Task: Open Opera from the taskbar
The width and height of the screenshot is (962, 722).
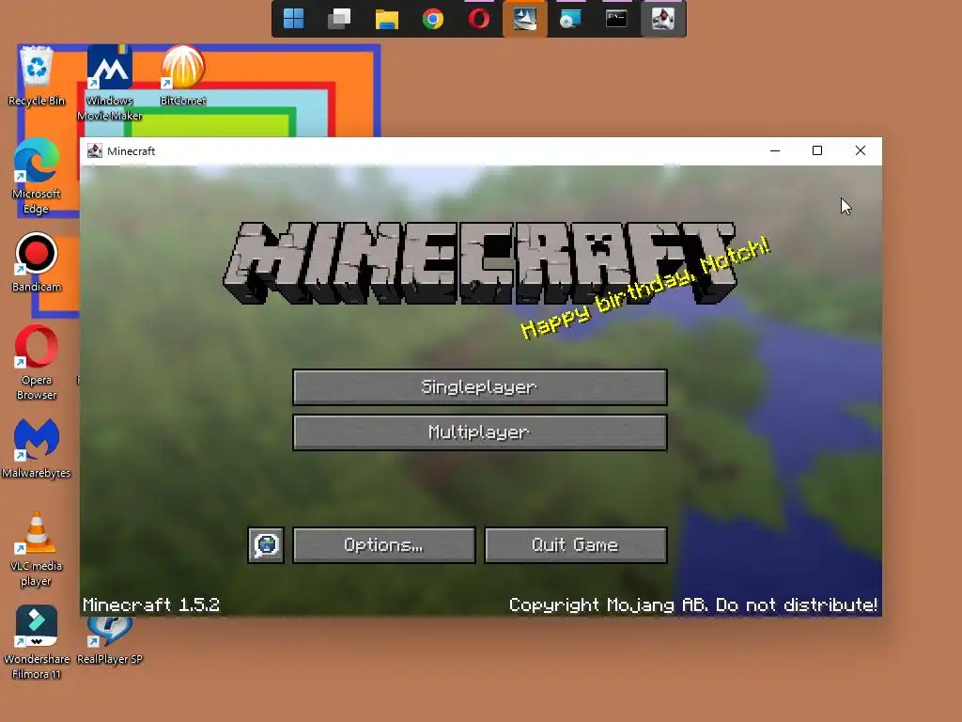Action: [x=478, y=19]
